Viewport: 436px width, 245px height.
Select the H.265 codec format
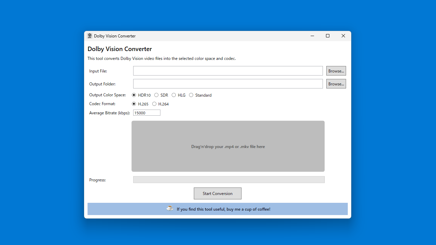[140, 104]
